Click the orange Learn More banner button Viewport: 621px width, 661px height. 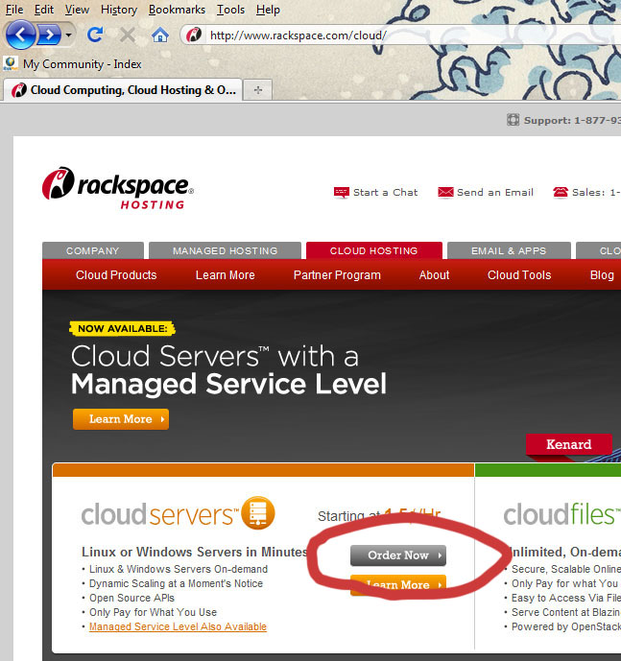coord(121,419)
